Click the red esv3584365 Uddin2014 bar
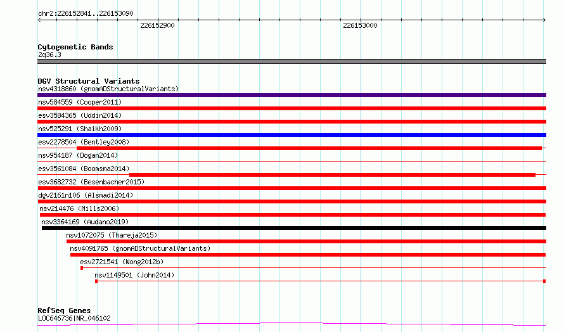This screenshot has width=564, height=332. [292, 122]
